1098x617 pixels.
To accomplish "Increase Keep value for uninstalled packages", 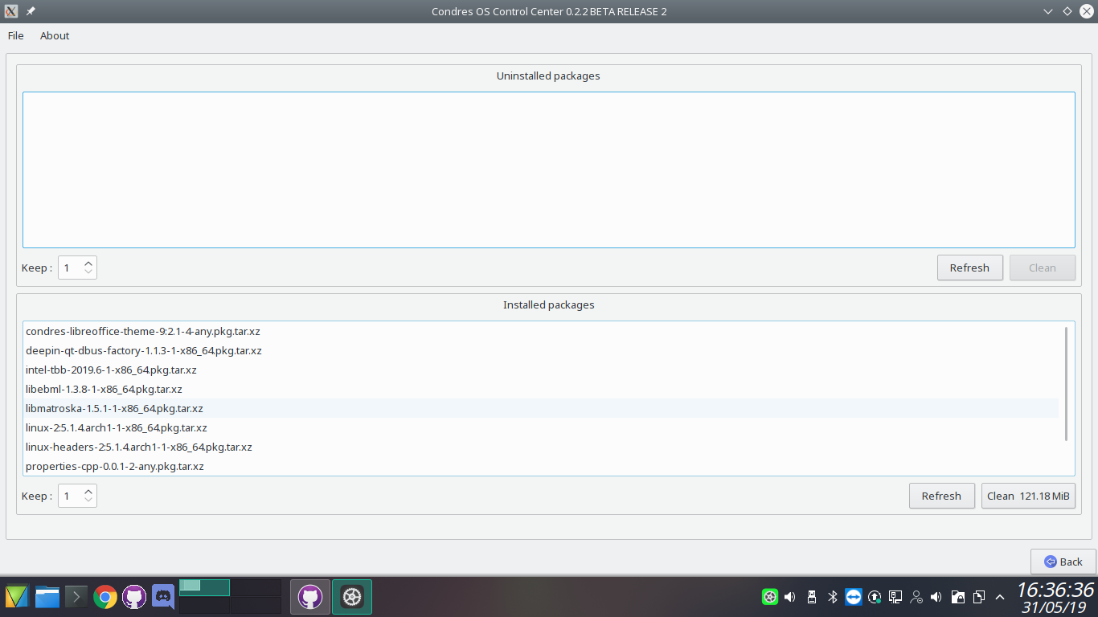I will (x=88, y=263).
